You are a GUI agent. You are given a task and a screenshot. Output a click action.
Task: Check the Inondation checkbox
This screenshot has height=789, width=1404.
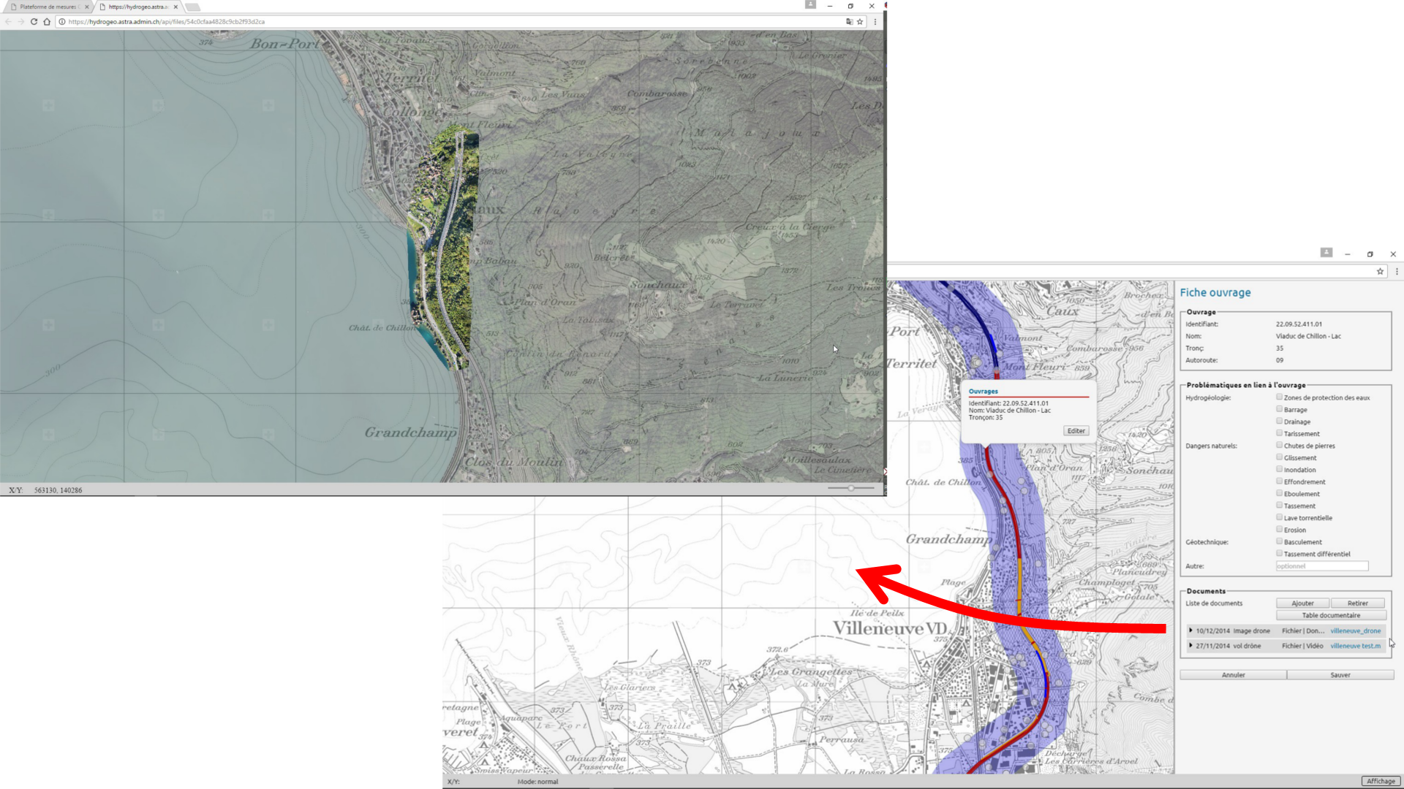[x=1280, y=469]
